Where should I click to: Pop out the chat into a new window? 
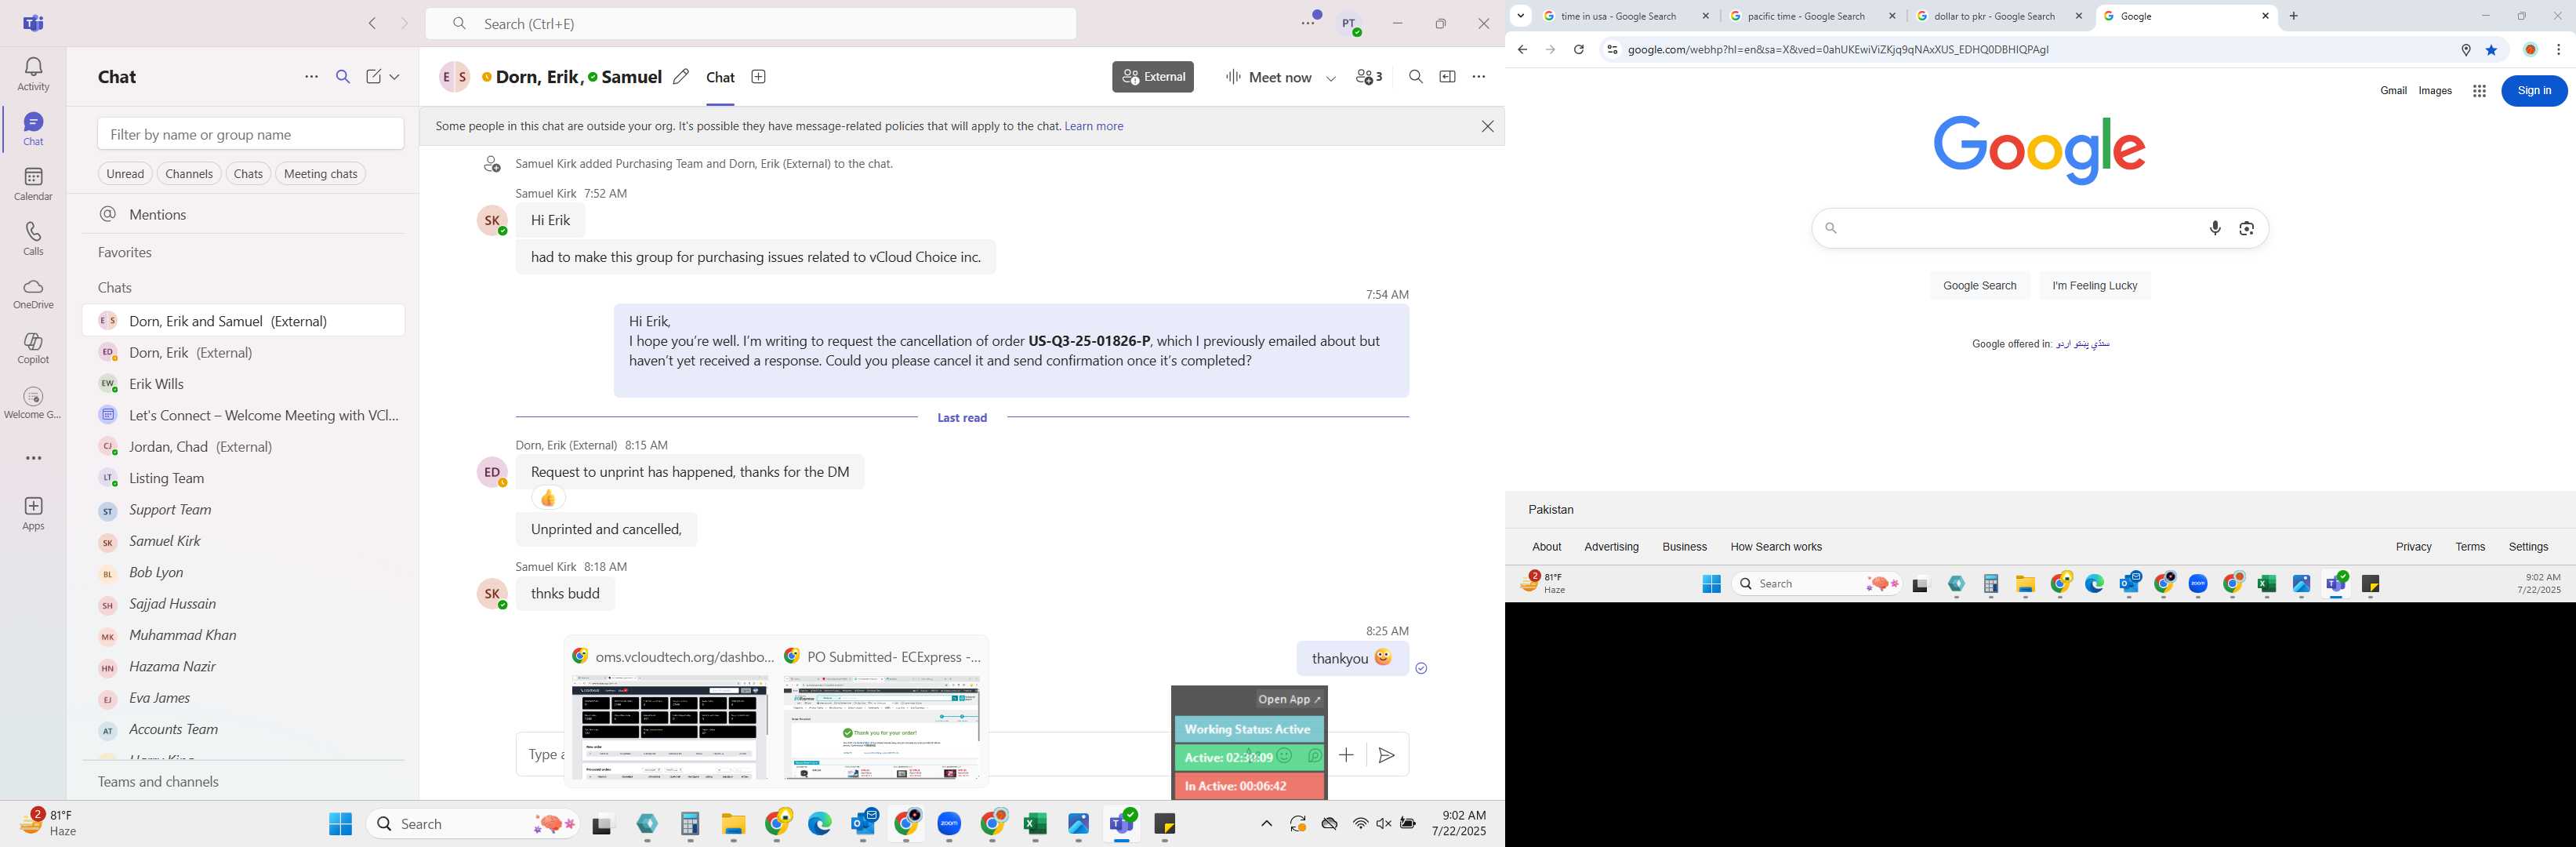click(x=1447, y=77)
